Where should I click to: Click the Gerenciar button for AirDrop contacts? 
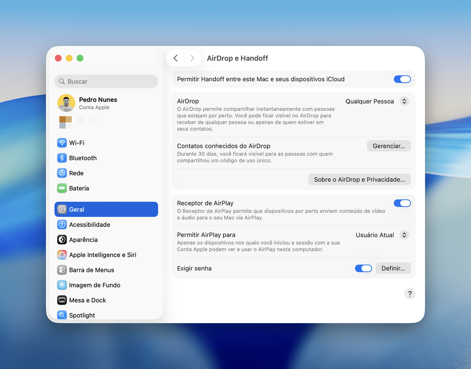click(389, 146)
